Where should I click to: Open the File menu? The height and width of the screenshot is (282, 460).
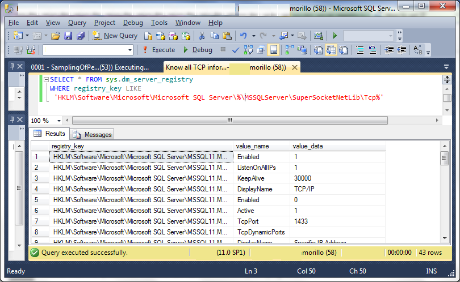[x=14, y=23]
